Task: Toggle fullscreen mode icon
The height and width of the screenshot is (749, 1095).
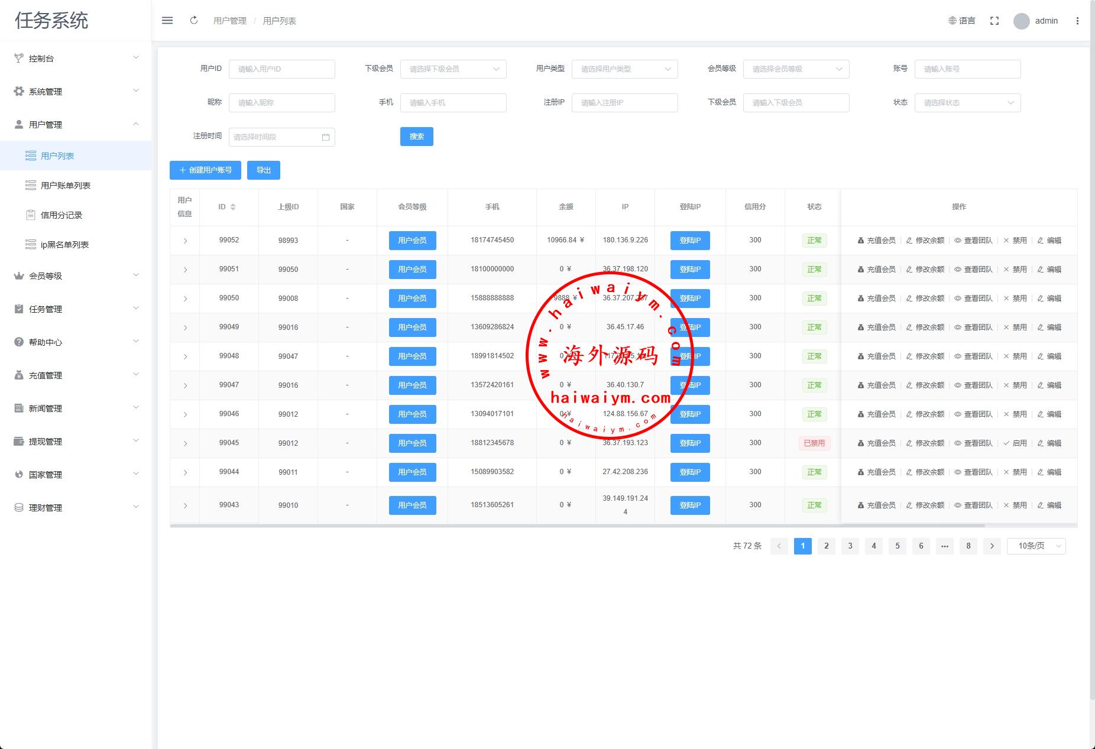Action: point(994,21)
